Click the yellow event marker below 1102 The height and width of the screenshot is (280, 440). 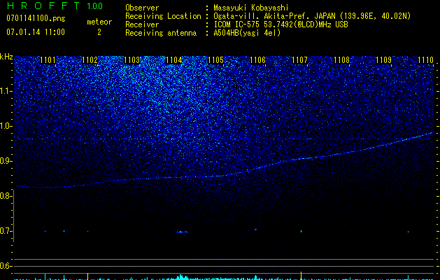click(x=88, y=276)
